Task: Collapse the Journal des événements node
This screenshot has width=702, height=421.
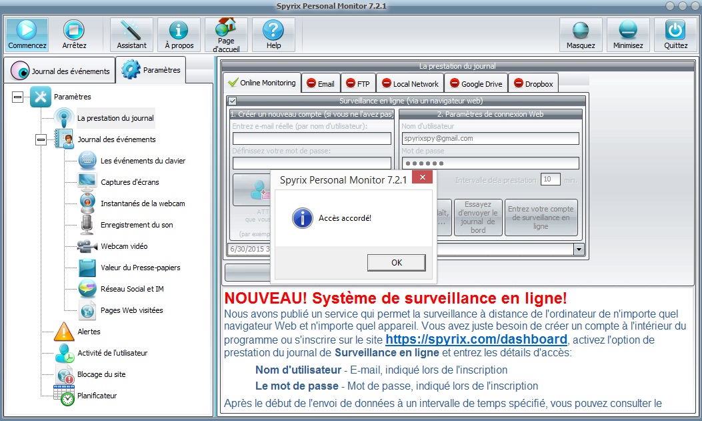Action: click(41, 139)
